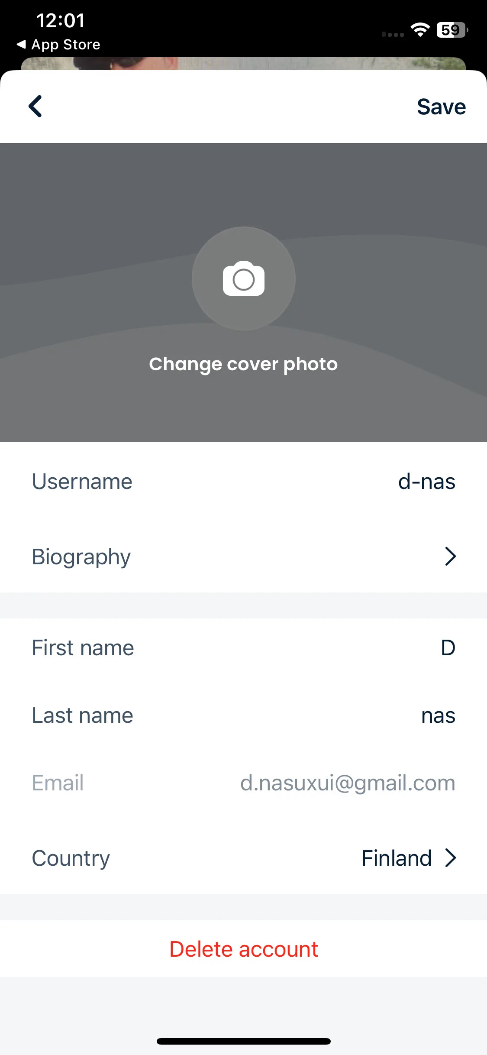The image size is (487, 1055).
Task: Tap the Wi-Fi status icon
Action: (420, 29)
